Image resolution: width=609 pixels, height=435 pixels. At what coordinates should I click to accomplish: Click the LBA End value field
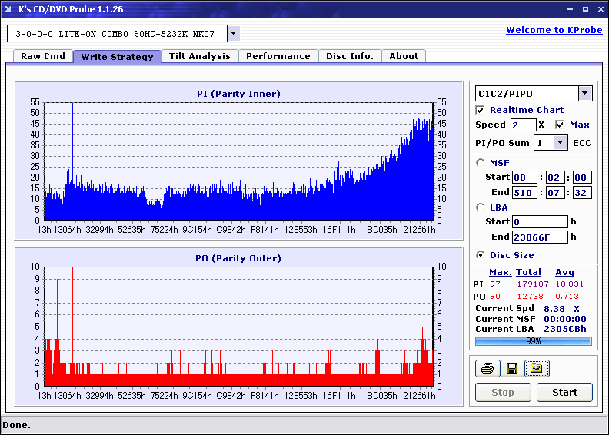click(540, 237)
